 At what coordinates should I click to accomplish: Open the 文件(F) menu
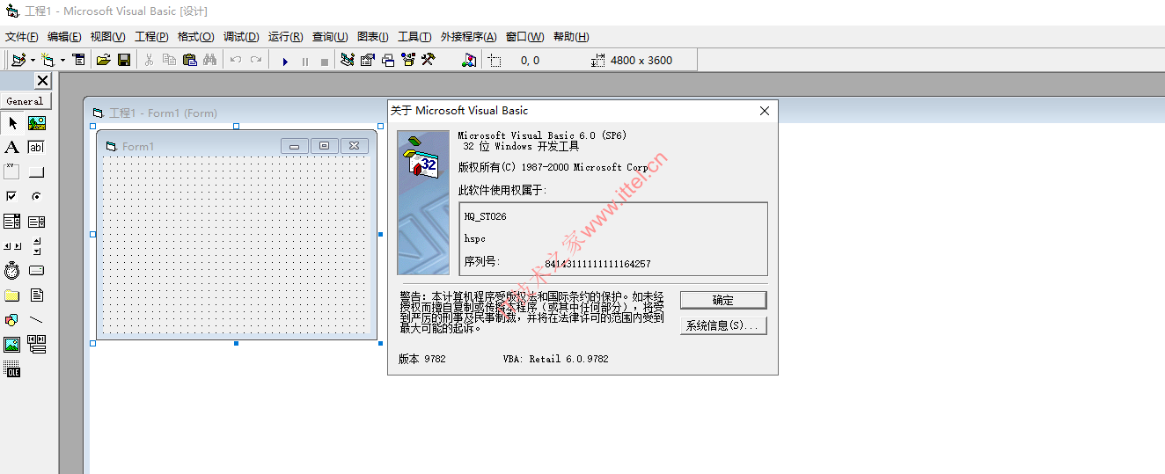[x=22, y=37]
